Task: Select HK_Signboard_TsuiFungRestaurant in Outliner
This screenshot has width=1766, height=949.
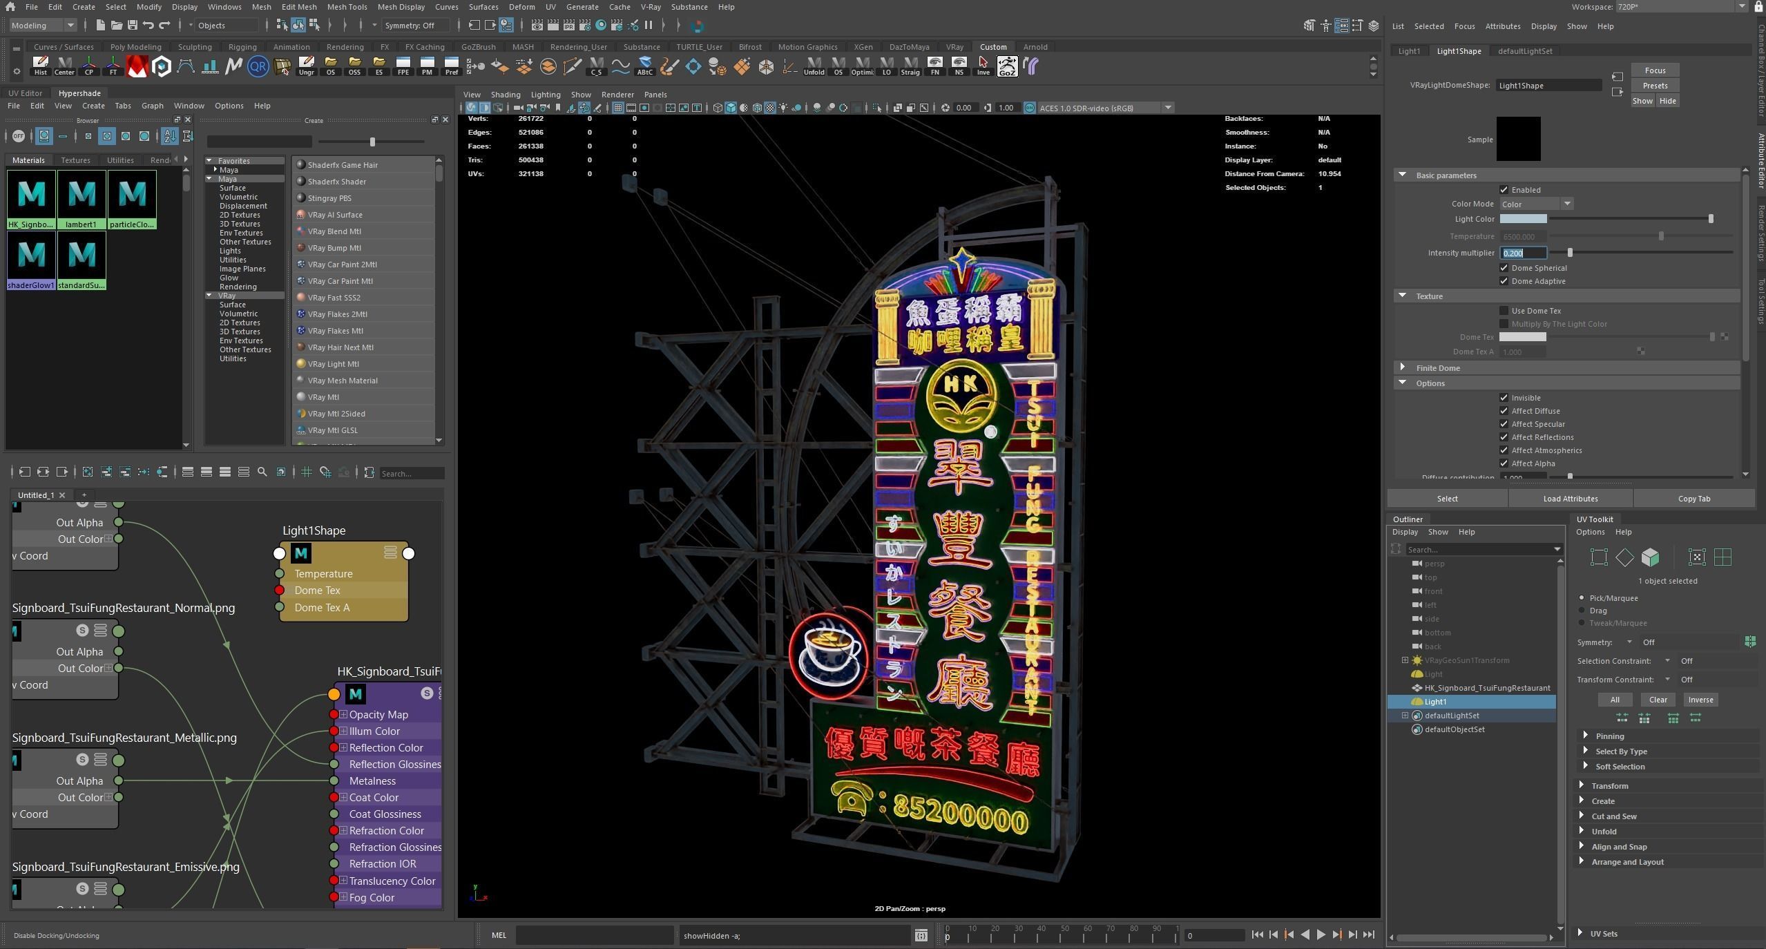Action: click(x=1487, y=688)
